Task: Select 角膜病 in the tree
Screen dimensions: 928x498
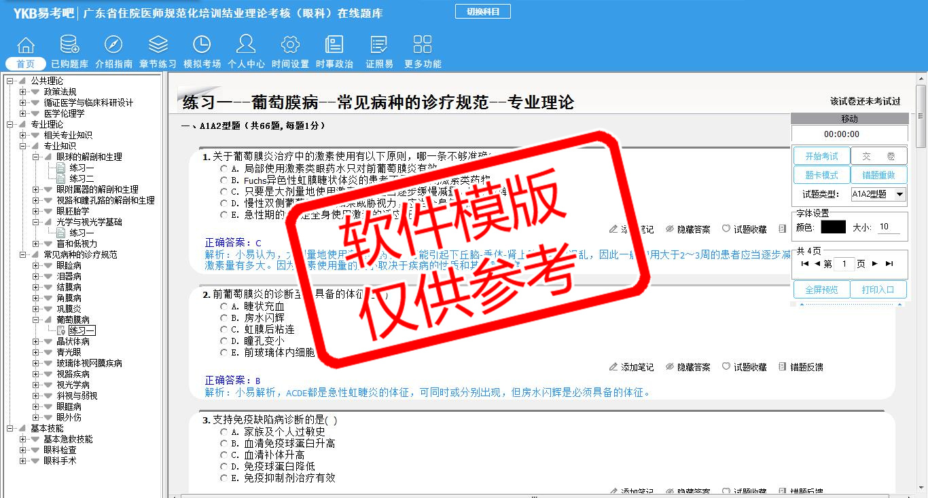Action: tap(69, 298)
